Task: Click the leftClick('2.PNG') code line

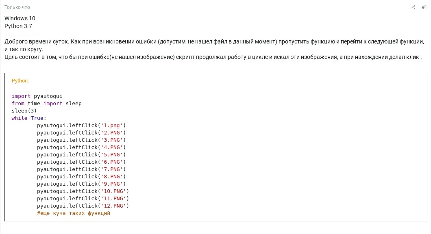Action: coord(81,133)
